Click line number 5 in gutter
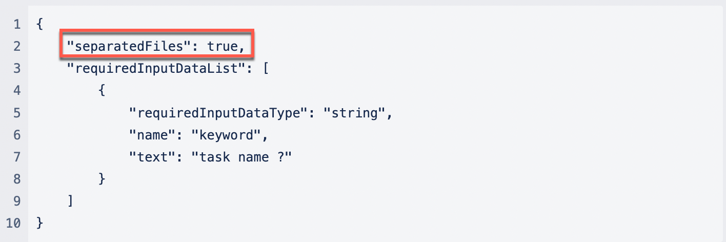 point(17,113)
